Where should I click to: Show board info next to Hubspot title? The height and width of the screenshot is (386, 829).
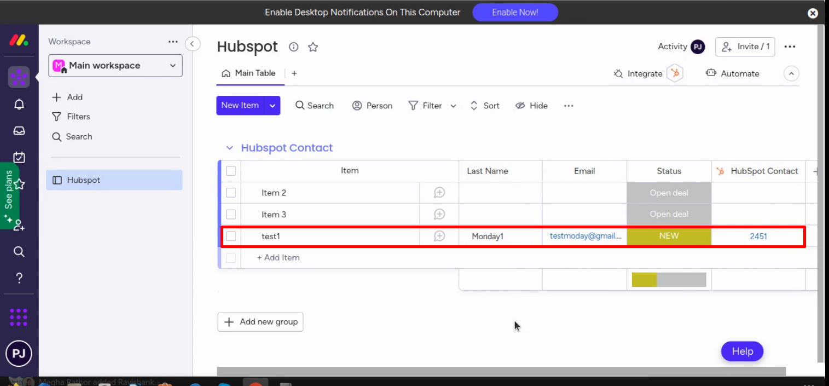[x=294, y=47]
